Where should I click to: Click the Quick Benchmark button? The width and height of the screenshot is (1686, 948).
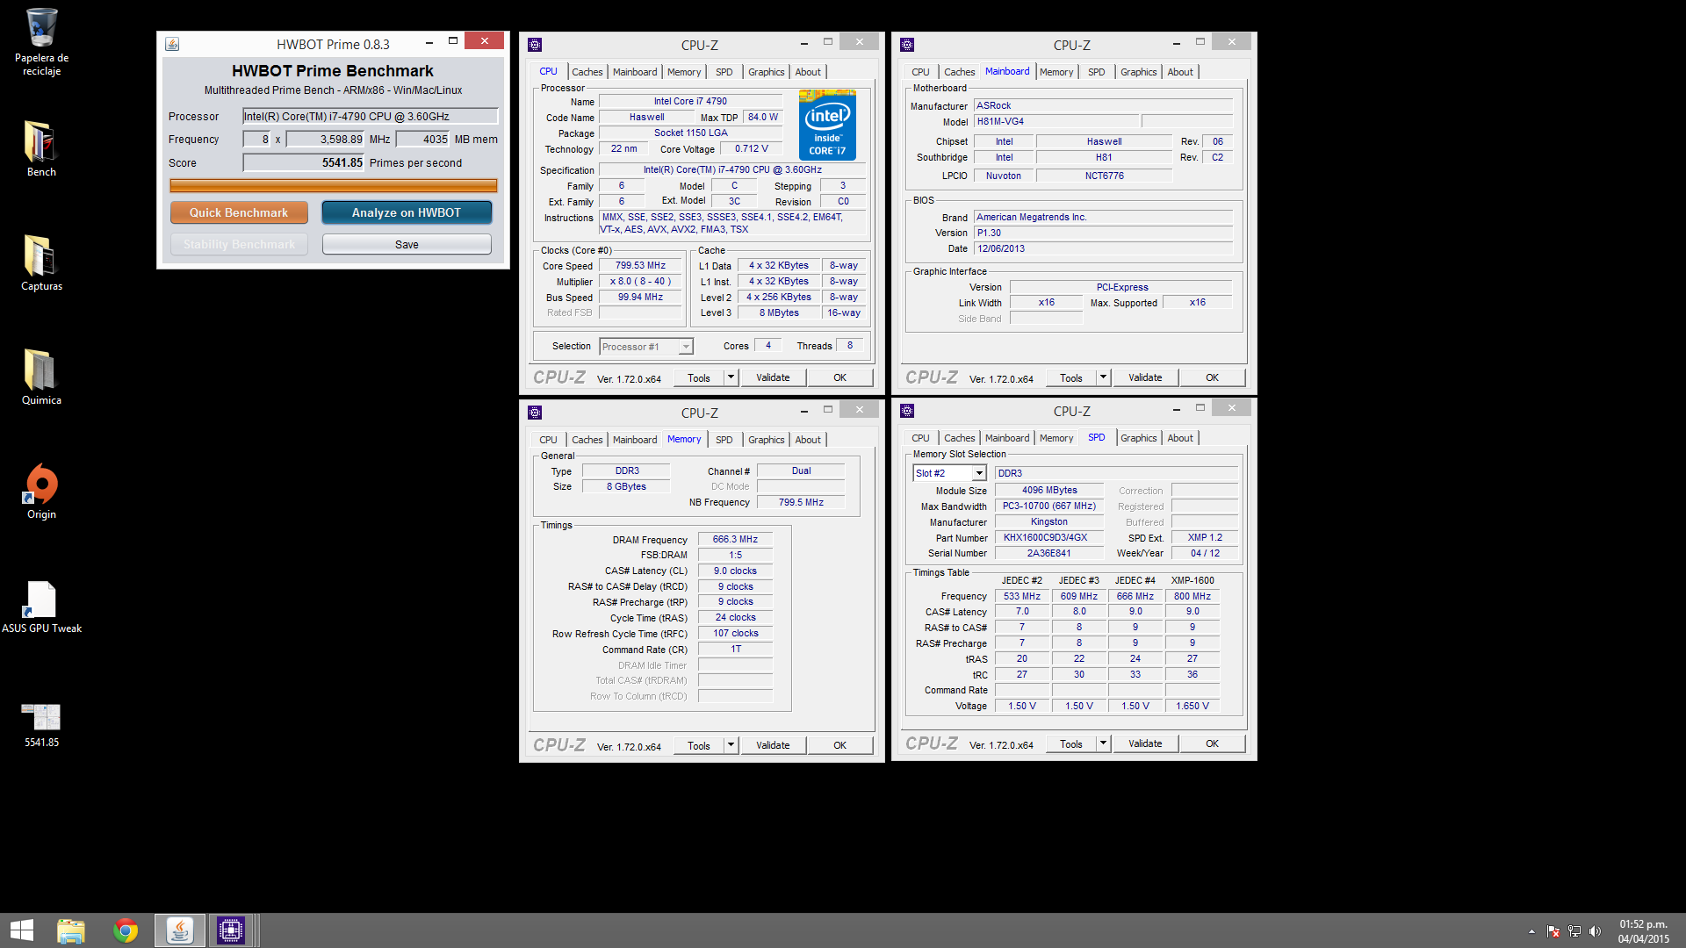coord(239,212)
